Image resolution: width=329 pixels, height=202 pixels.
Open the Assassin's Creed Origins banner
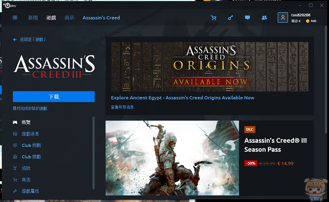coord(210,67)
